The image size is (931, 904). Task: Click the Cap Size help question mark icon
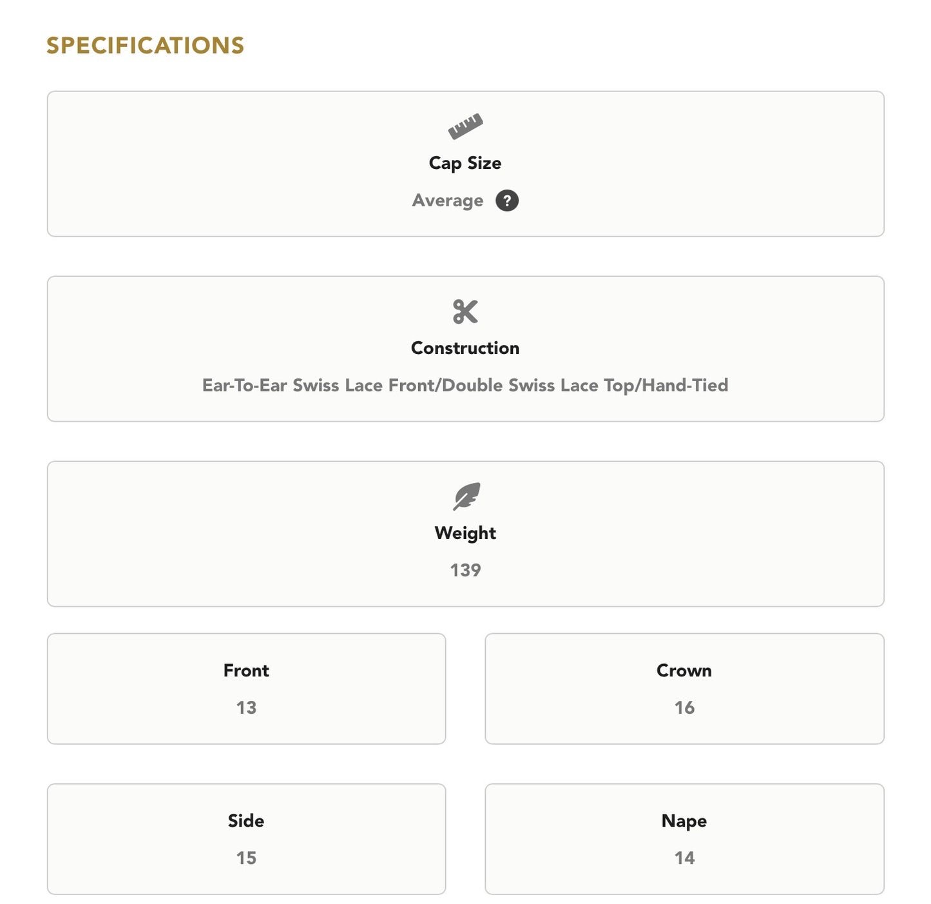pos(506,201)
